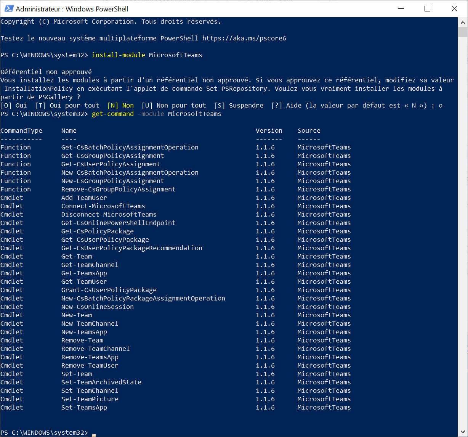Click the New-TeamChannel cmdlet name
Image resolution: width=468 pixels, height=437 pixels.
click(90, 323)
